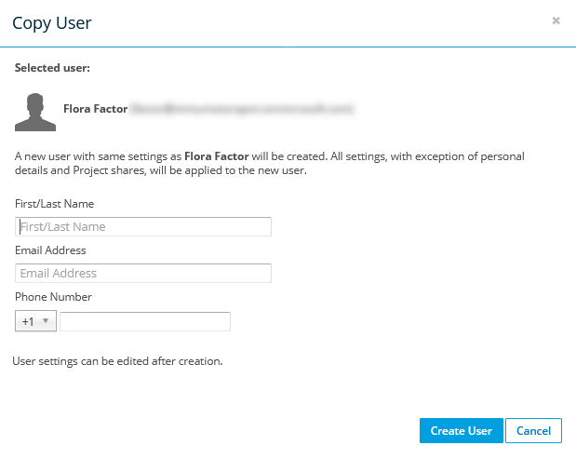Close the Copy User dialog

click(556, 20)
